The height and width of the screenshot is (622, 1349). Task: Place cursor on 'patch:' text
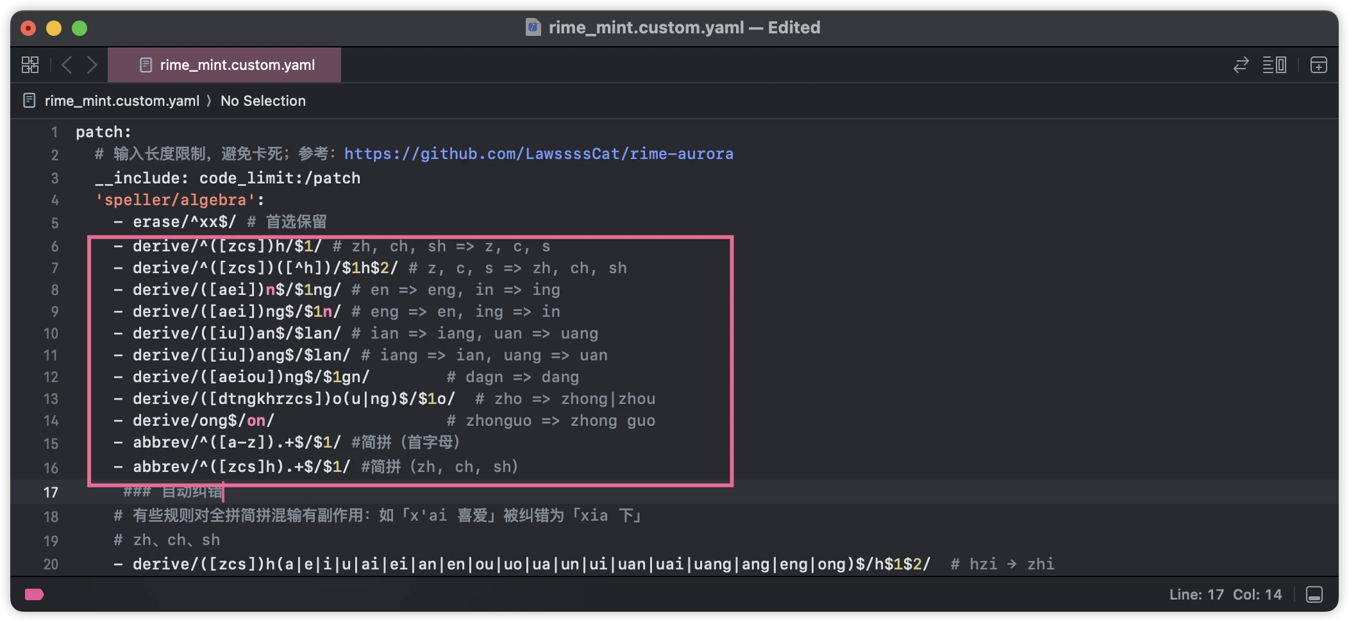coord(103,132)
